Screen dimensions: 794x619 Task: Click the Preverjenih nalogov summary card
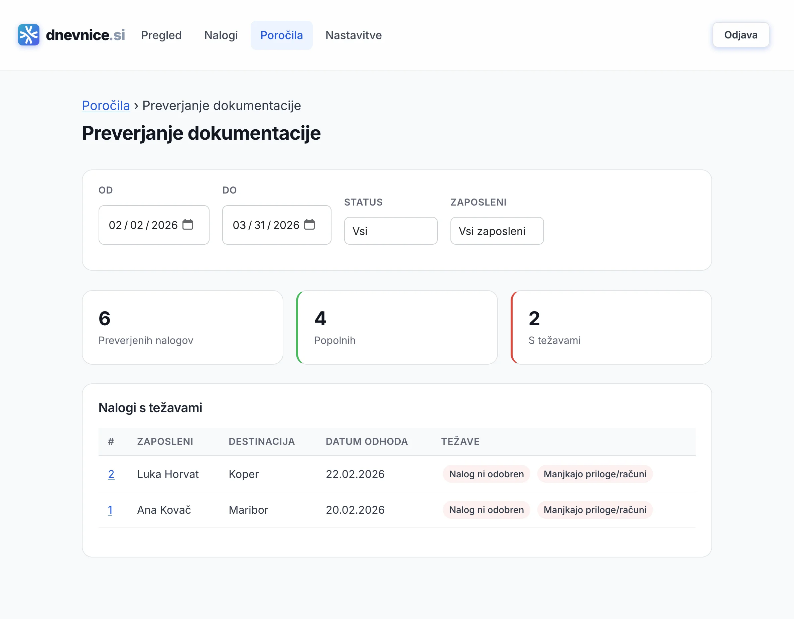coord(182,327)
